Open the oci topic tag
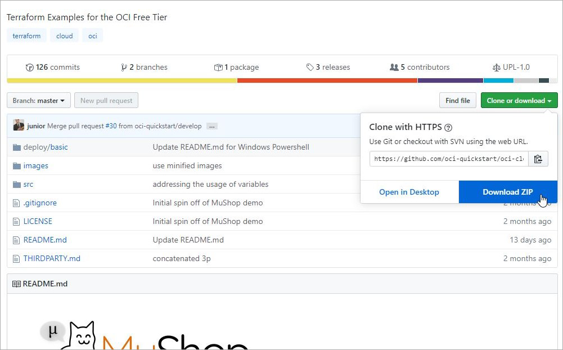This screenshot has width=563, height=350. [x=93, y=35]
